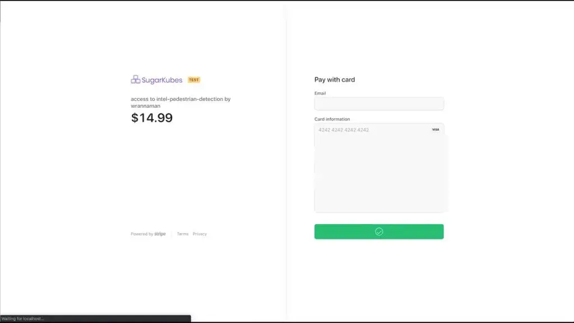Image resolution: width=574 pixels, height=323 pixels.
Task: Open the Stripe wordmark in the footer
Action: pyautogui.click(x=160, y=234)
